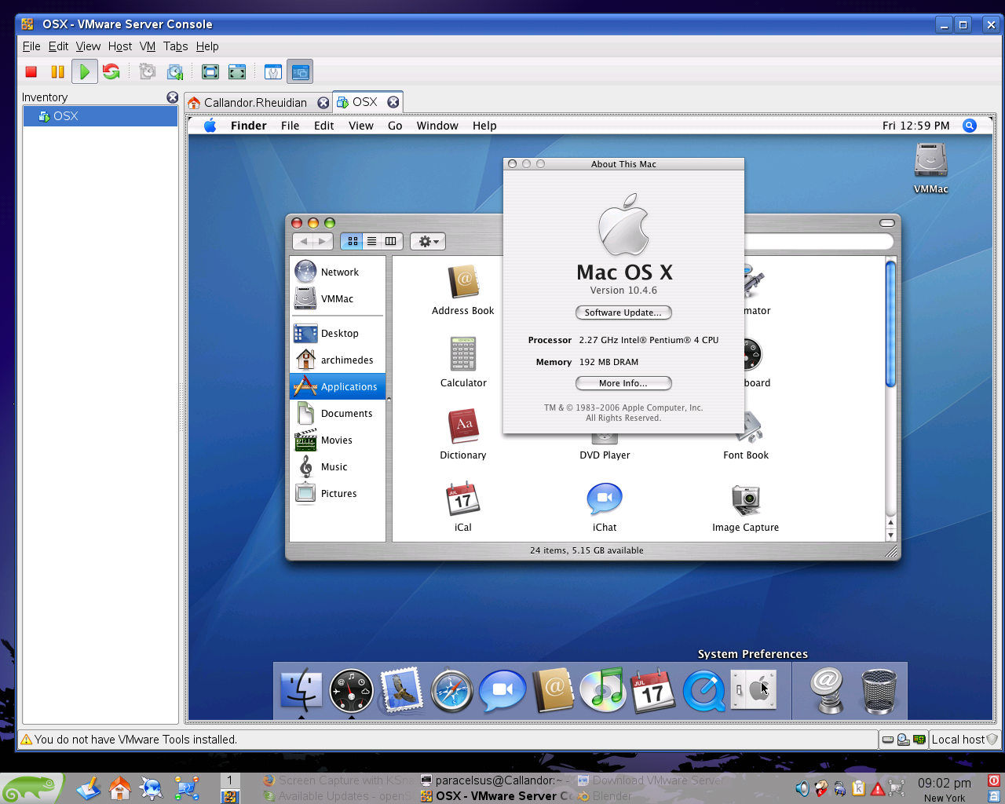Open Pictures in the Finder sidebar
1005x804 pixels.
[338, 493]
